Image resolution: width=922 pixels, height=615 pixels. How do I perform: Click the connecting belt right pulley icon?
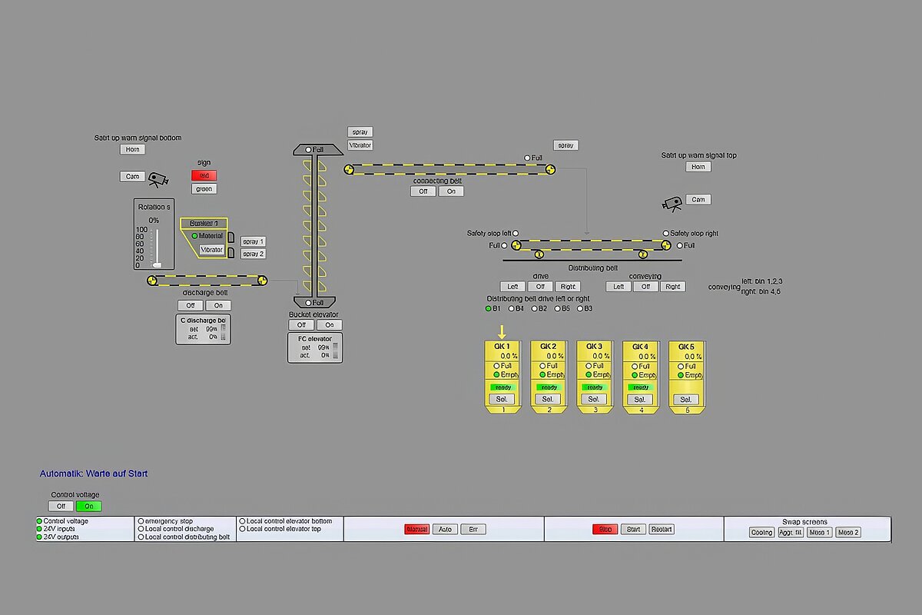point(550,170)
